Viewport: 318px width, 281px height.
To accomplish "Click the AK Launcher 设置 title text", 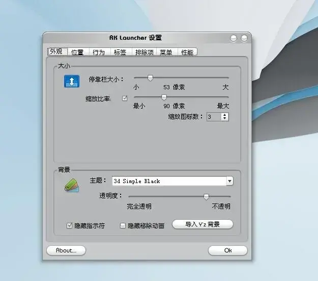I will tap(135, 38).
